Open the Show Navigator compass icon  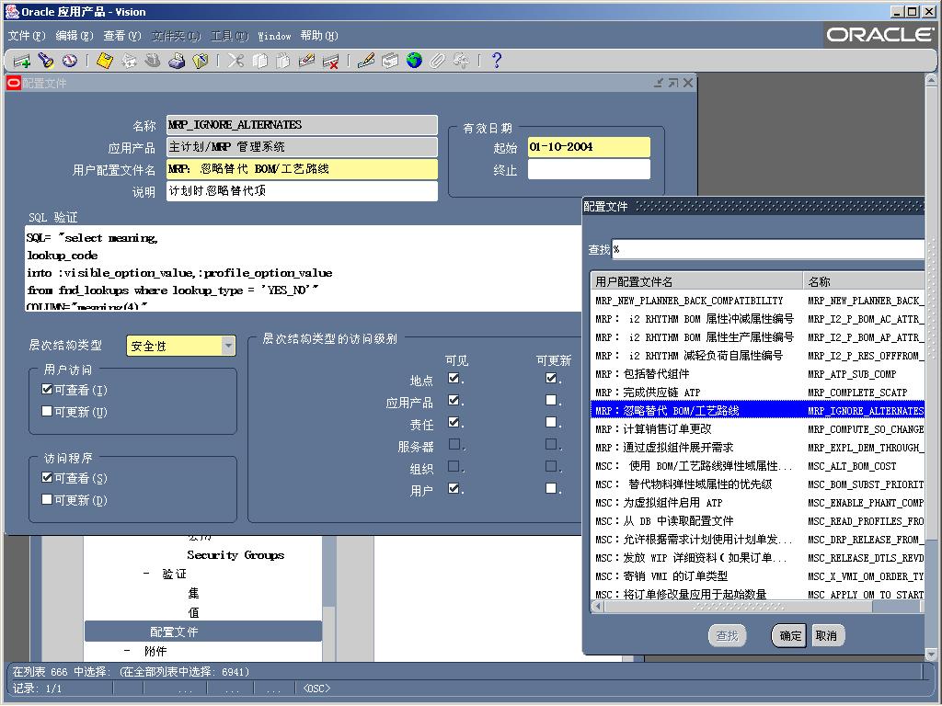pos(70,61)
